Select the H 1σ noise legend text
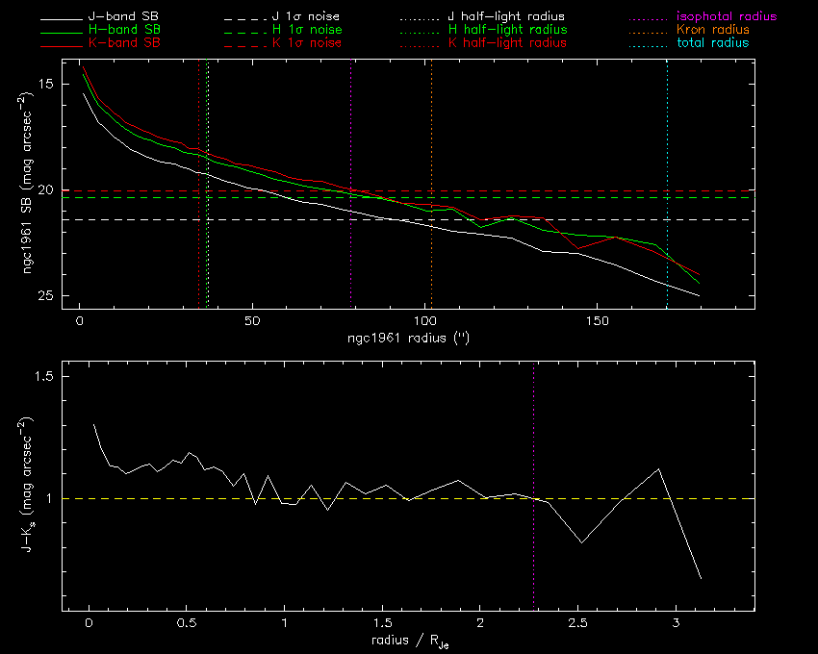This screenshot has height=654, width=818. [308, 31]
